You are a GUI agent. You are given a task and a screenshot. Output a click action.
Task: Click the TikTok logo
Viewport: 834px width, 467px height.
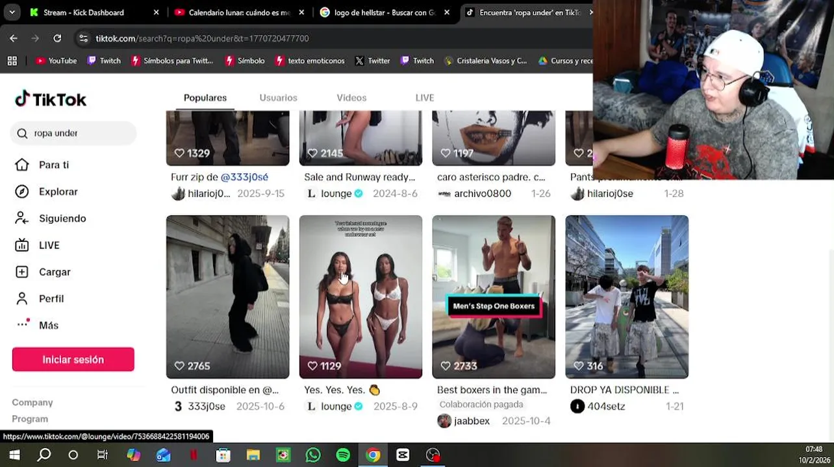[x=51, y=99]
